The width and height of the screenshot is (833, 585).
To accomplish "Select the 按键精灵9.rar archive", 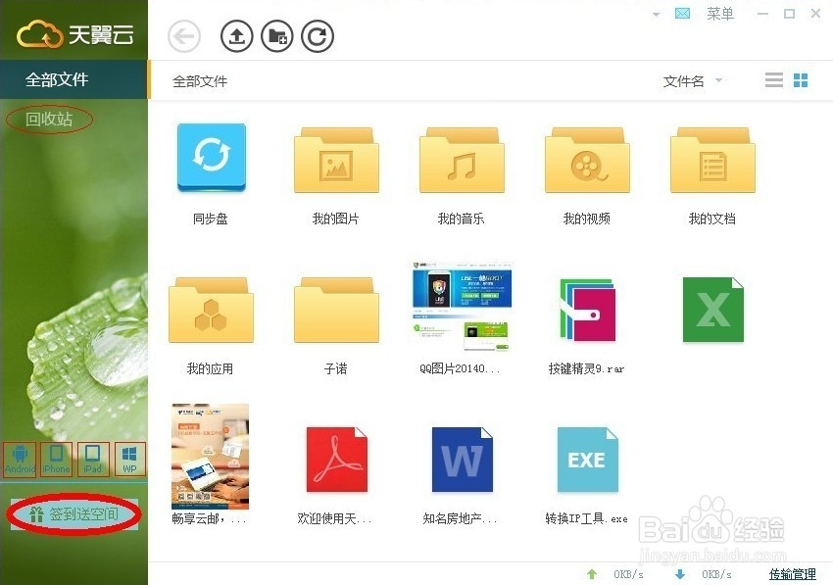I will click(x=587, y=310).
